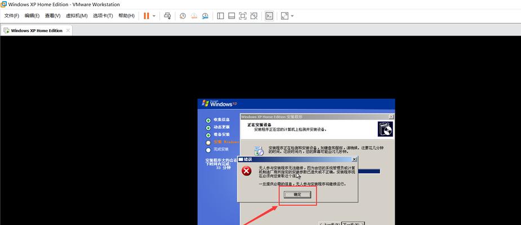The width and height of the screenshot is (521, 225).
Task: Close the 错误 dialog with its X button
Action: [354, 159]
